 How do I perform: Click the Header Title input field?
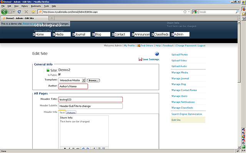(x=90, y=99)
